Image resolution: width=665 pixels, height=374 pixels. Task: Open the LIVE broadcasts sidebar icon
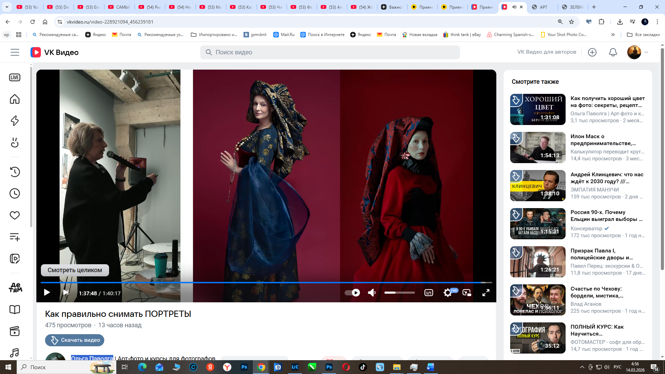pos(15,78)
